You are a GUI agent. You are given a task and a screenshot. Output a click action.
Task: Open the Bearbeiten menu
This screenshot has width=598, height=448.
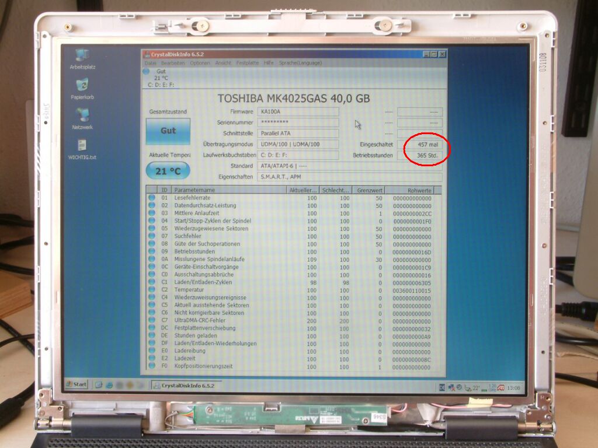click(173, 63)
